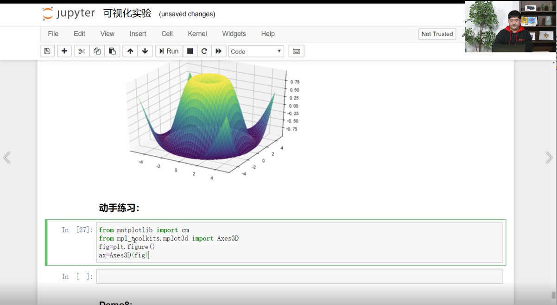
Task: Click the Not Trusted button
Action: 437,34
